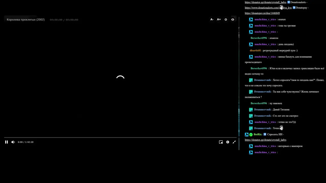Toggle the eye visibility icon
Screen dimensions: 326x183
coord(233,19)
